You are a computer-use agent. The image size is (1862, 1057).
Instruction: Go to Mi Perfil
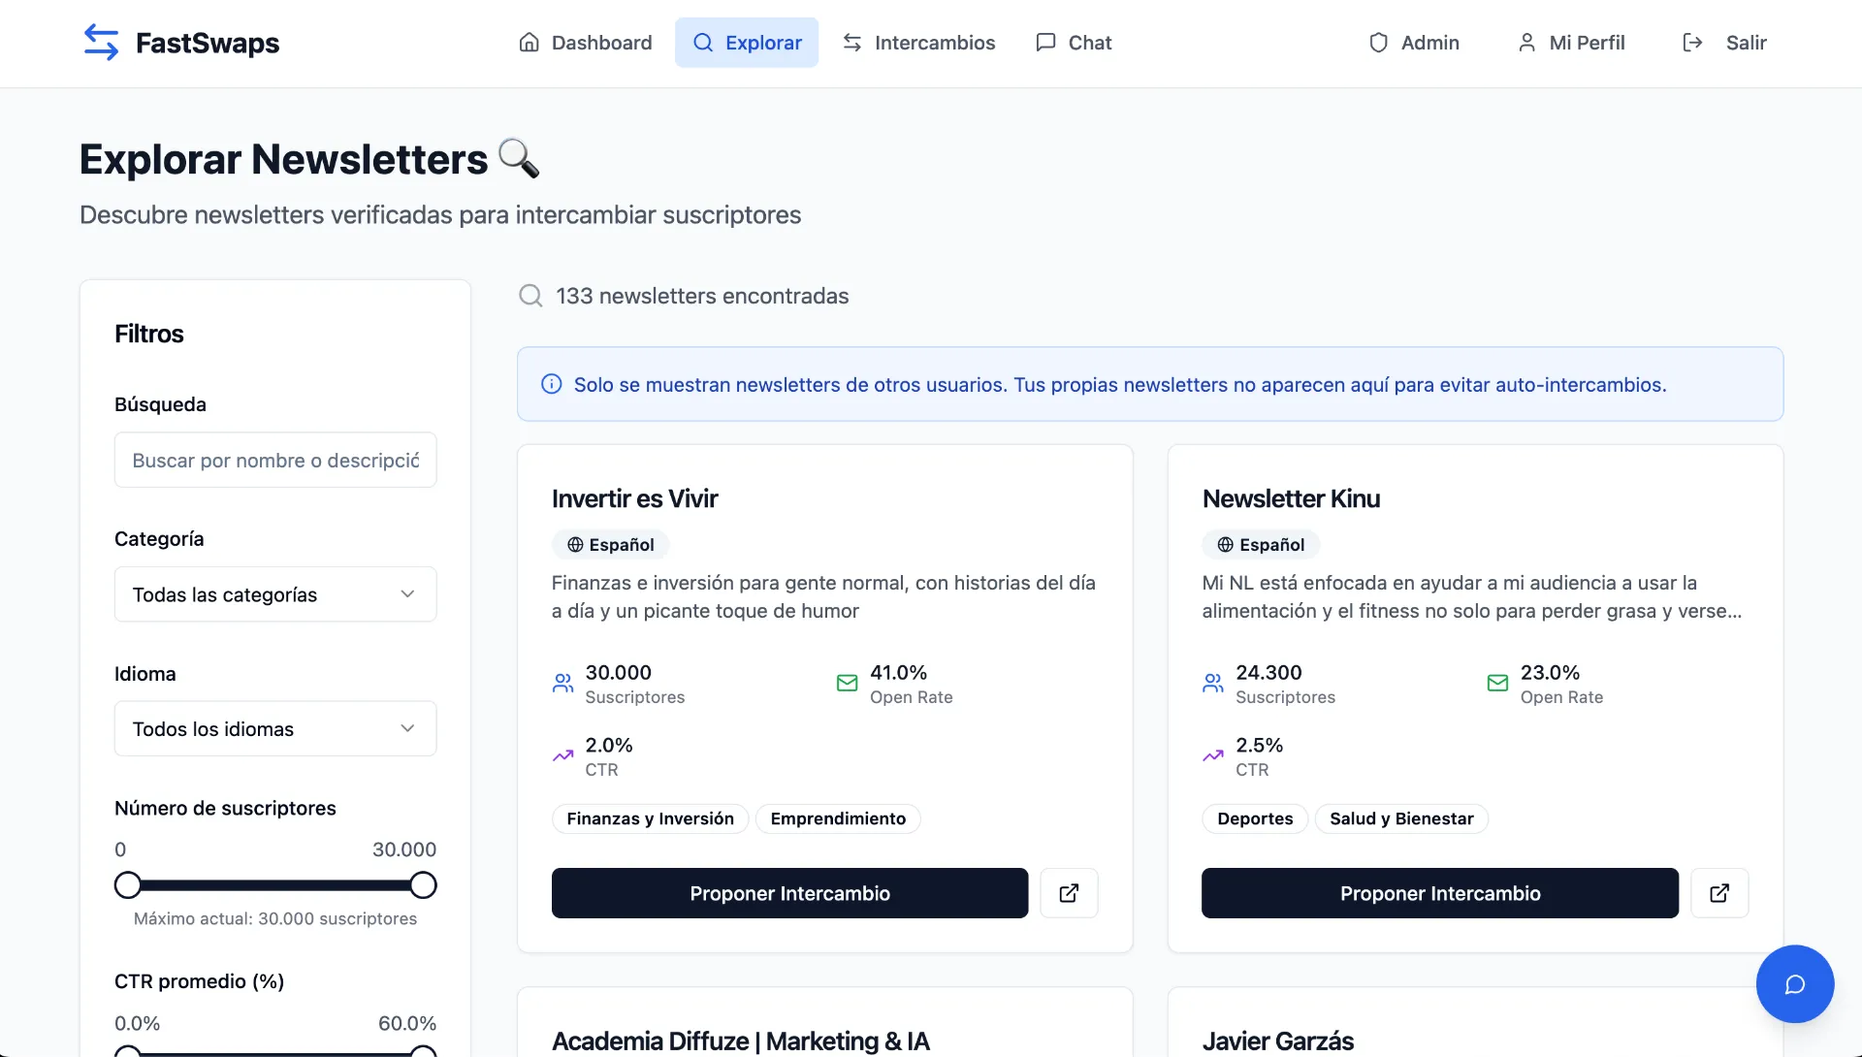pos(1571,43)
